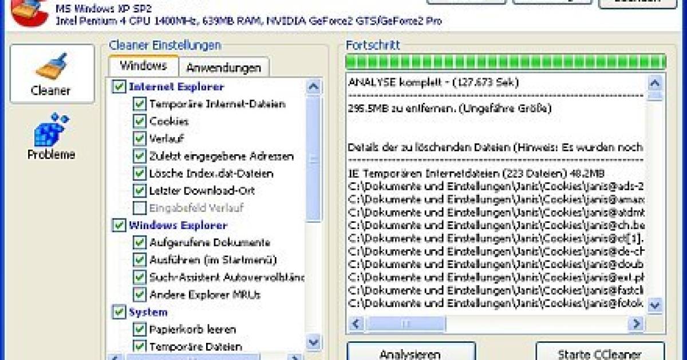The image size is (687, 360).
Task: Select the Windows tab
Action: pos(143,66)
